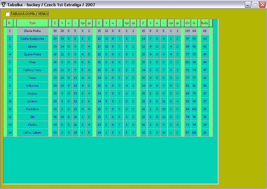Click Vitkovice's points value 41
Image resolution: width=267 pixels, height=189 pixels.
pos(205,86)
